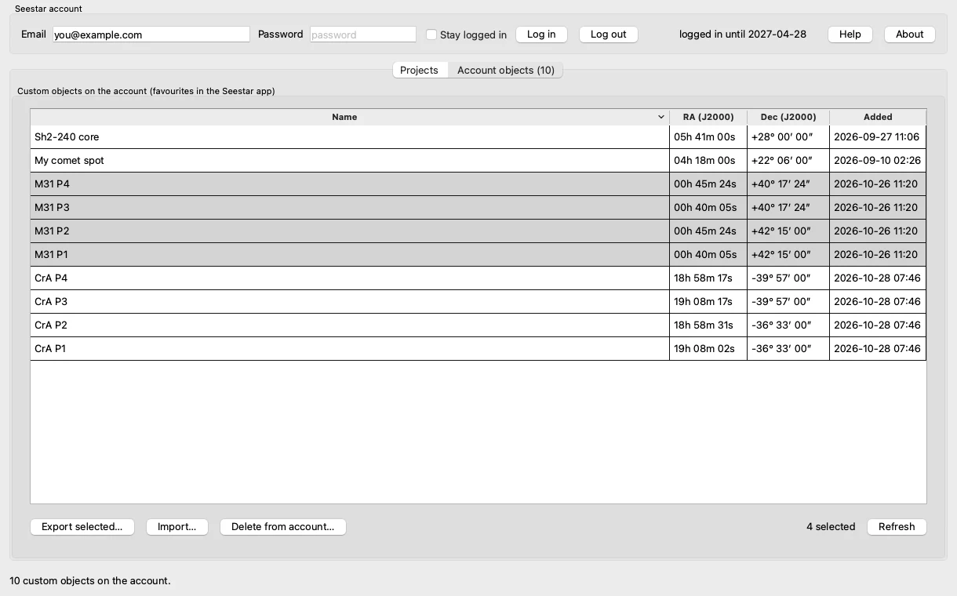The image size is (957, 596).
Task: Click the 'logged in until 2027-04-28' status
Action: (x=743, y=35)
